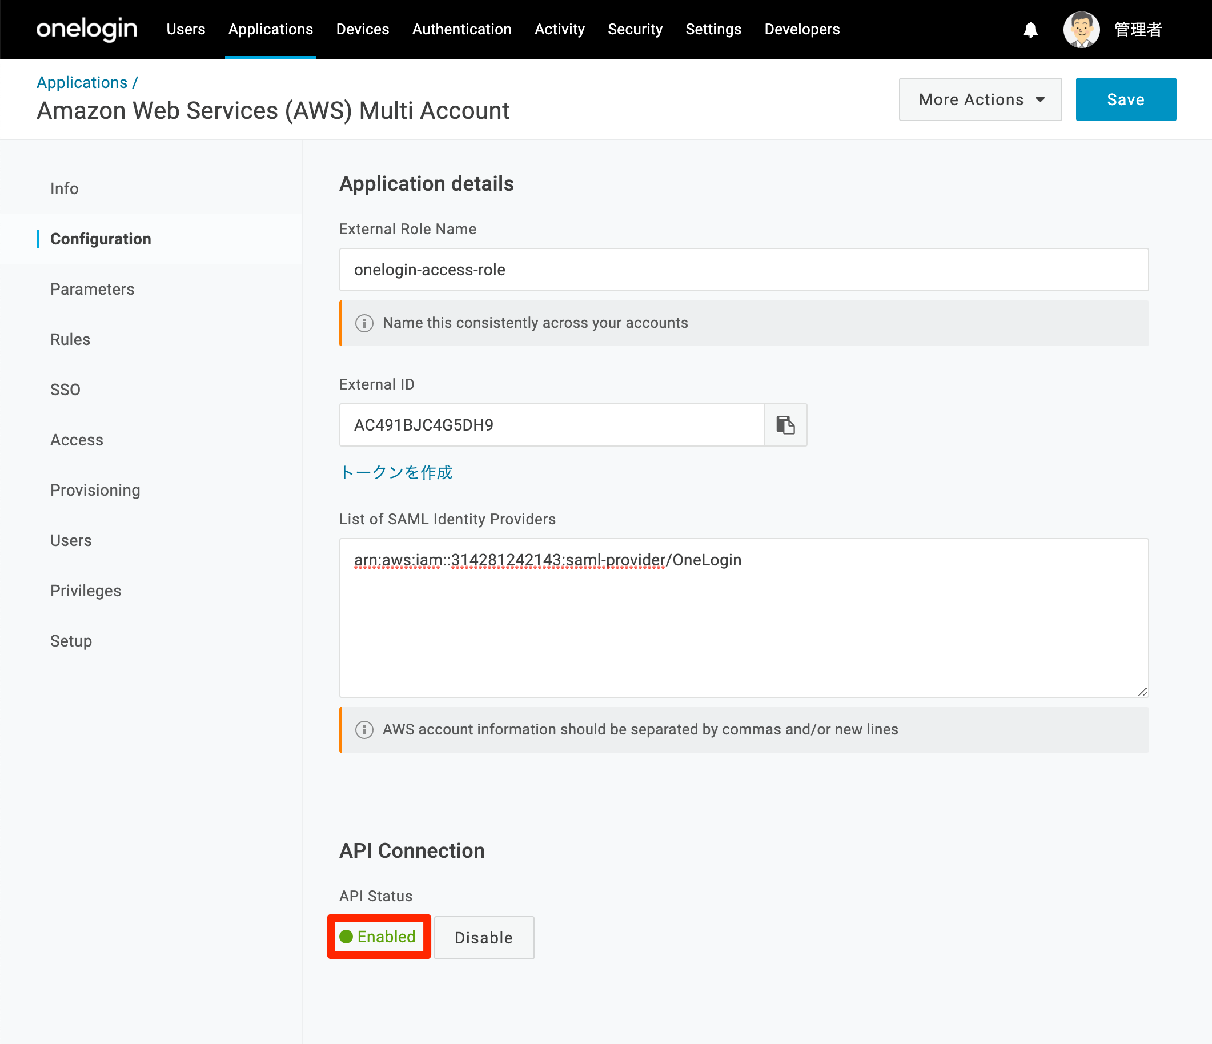Expand the More Actions dropdown

tap(980, 99)
